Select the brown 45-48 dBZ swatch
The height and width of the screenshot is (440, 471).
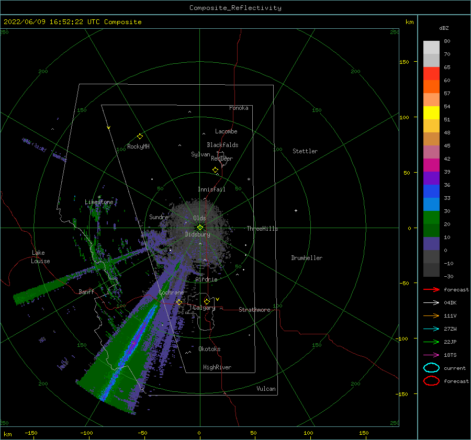point(431,139)
